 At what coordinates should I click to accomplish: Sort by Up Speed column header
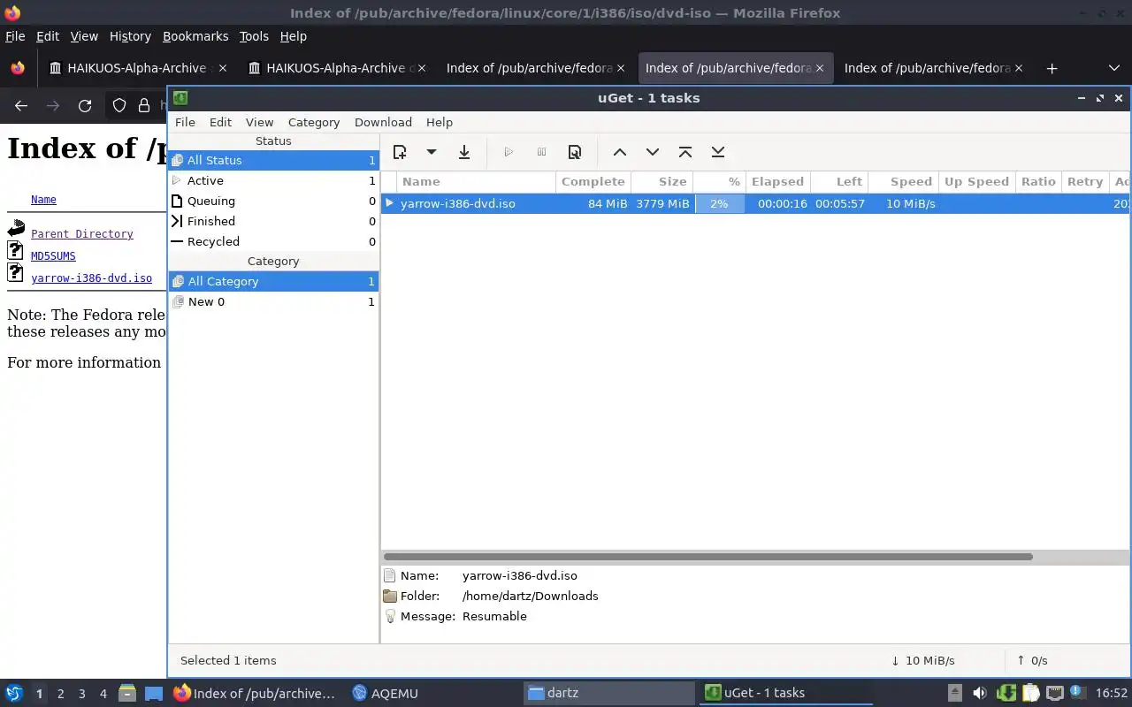(976, 181)
